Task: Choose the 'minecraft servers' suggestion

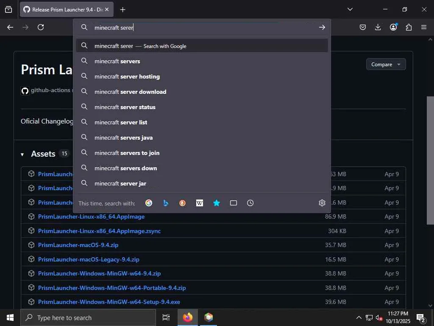Action: (202, 61)
